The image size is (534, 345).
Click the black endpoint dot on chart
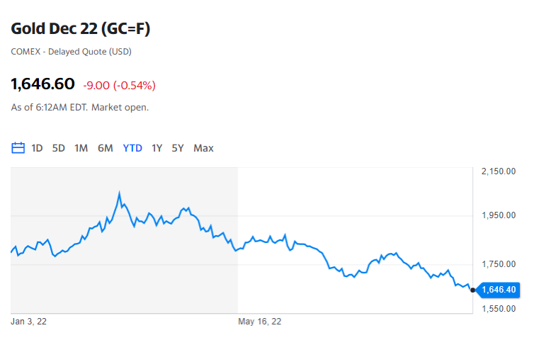click(472, 290)
